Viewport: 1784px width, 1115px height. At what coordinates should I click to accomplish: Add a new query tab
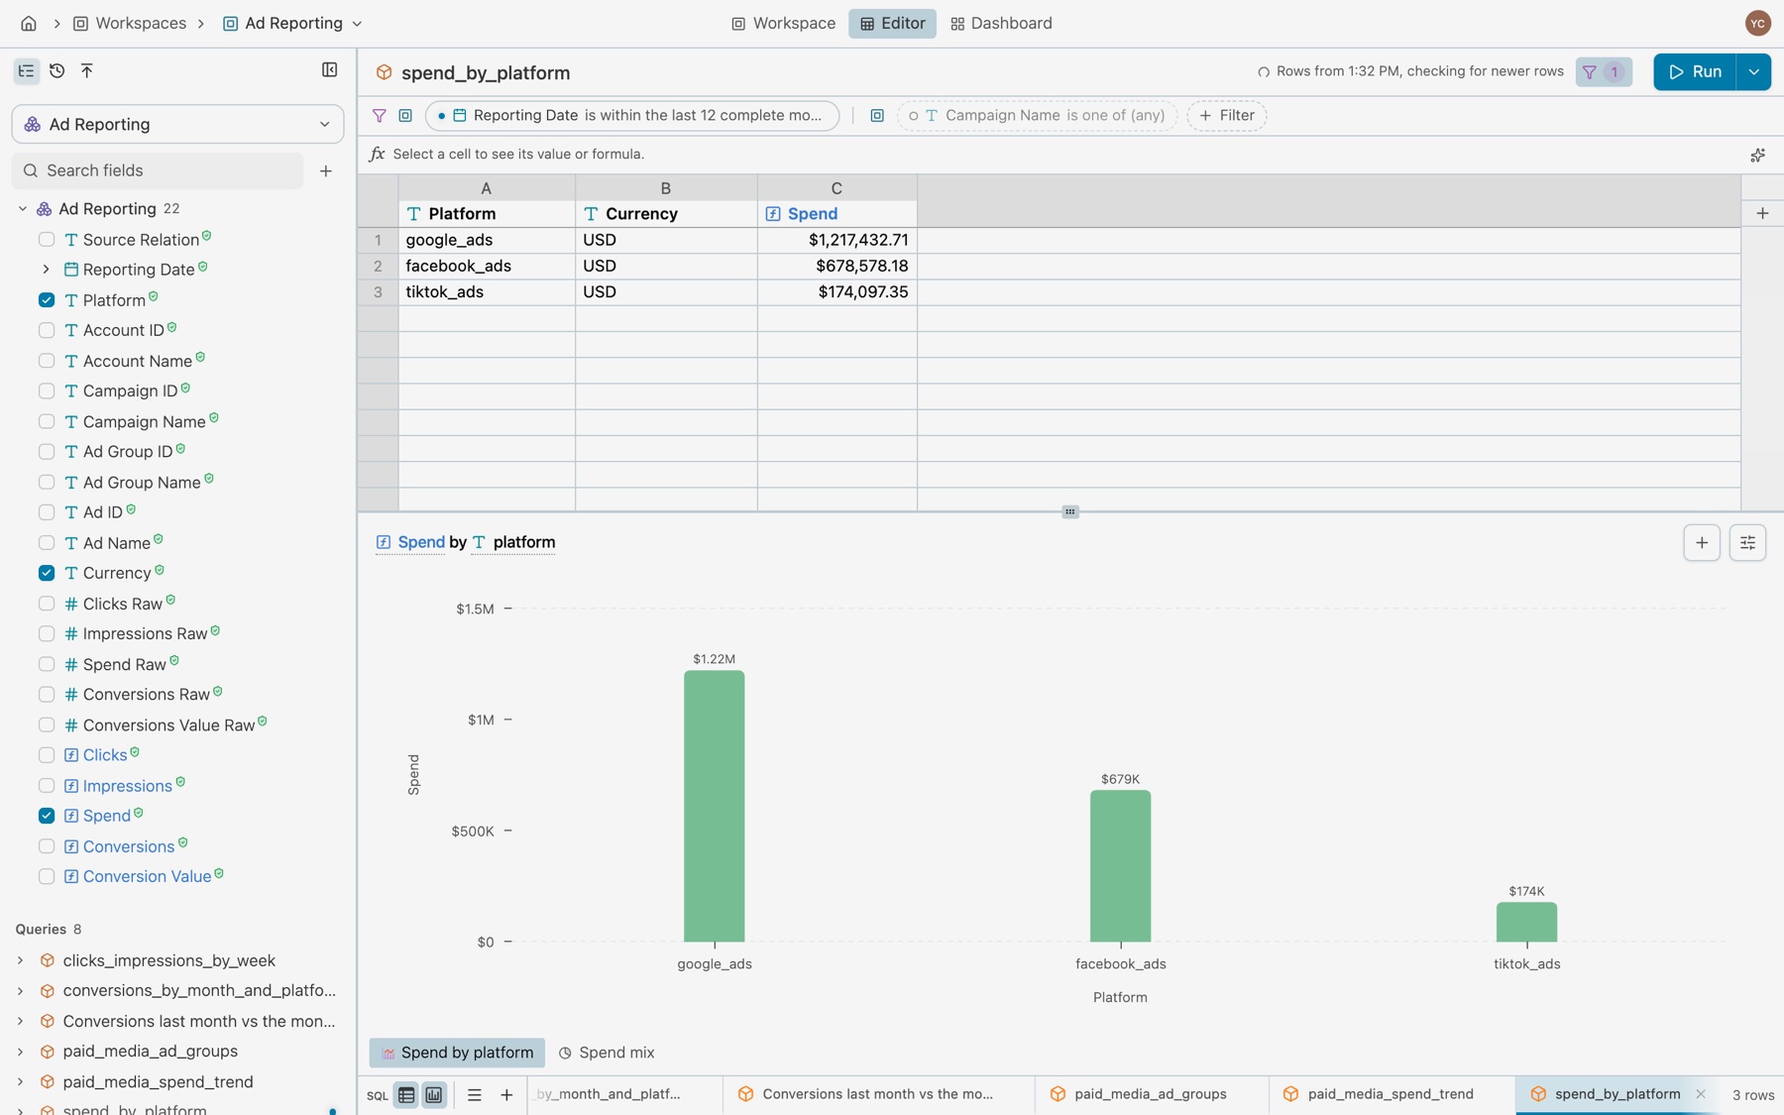pyautogui.click(x=506, y=1095)
